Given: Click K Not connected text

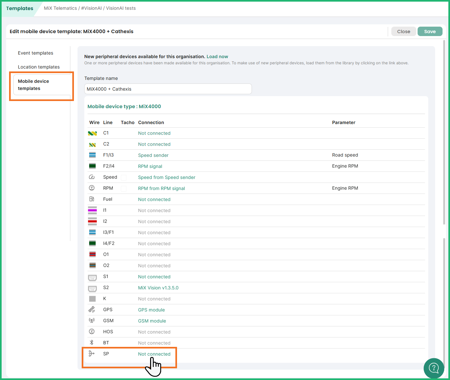Looking at the screenshot, I should [154, 299].
